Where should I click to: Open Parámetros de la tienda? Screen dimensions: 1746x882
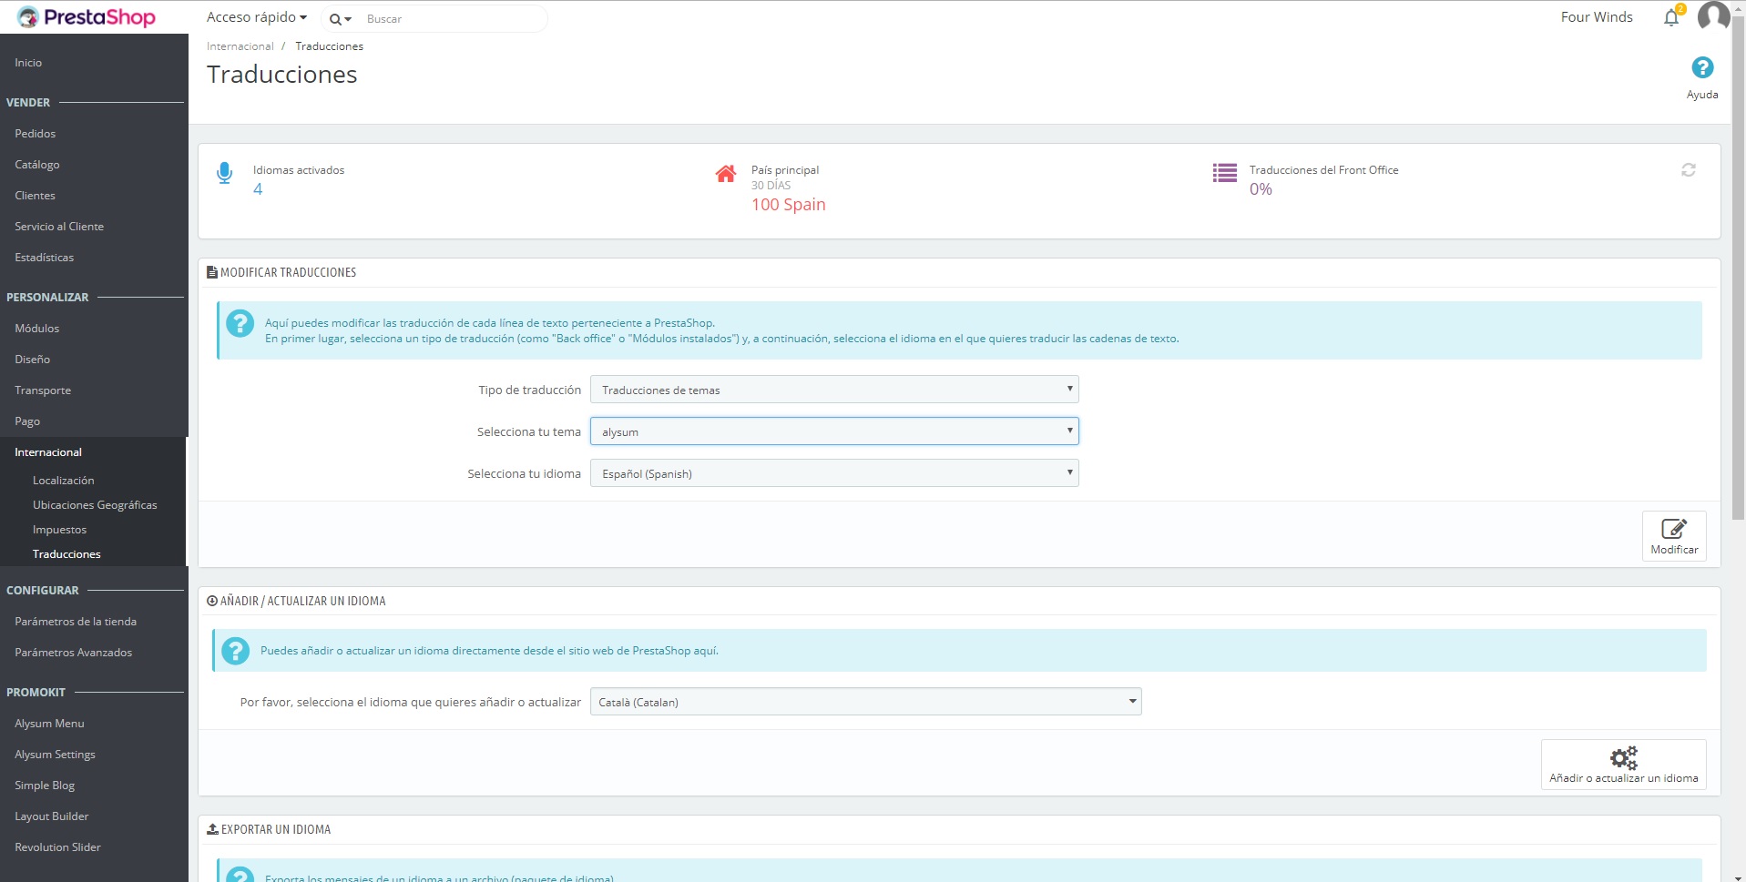coord(76,622)
